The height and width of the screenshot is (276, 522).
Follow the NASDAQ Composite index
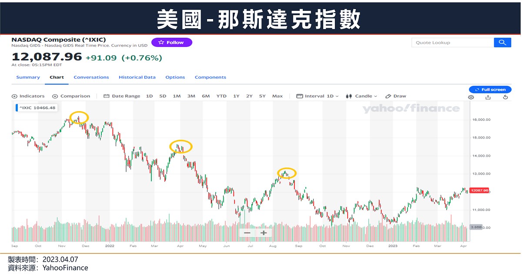click(x=172, y=43)
